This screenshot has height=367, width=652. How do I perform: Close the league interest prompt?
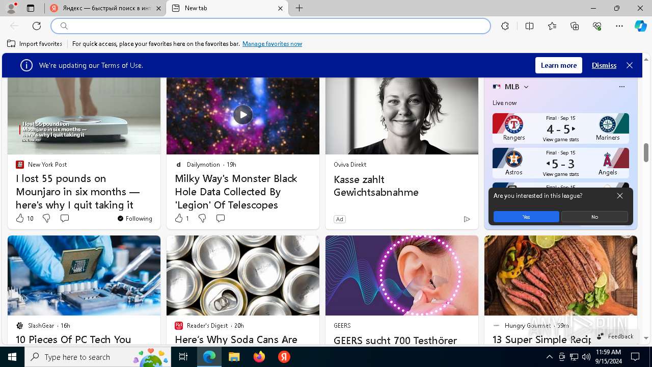coord(619,196)
